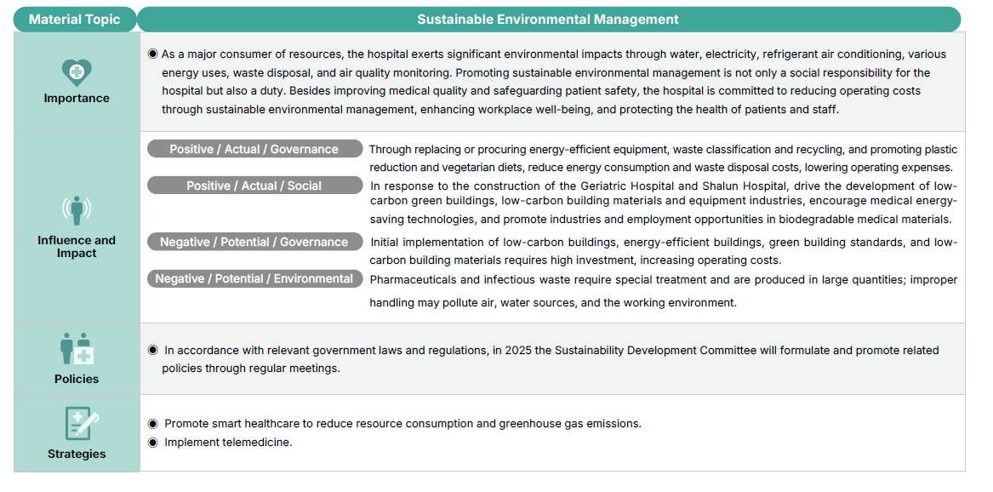The height and width of the screenshot is (492, 993).
Task: Click the Importance row label
Action: pos(77,98)
